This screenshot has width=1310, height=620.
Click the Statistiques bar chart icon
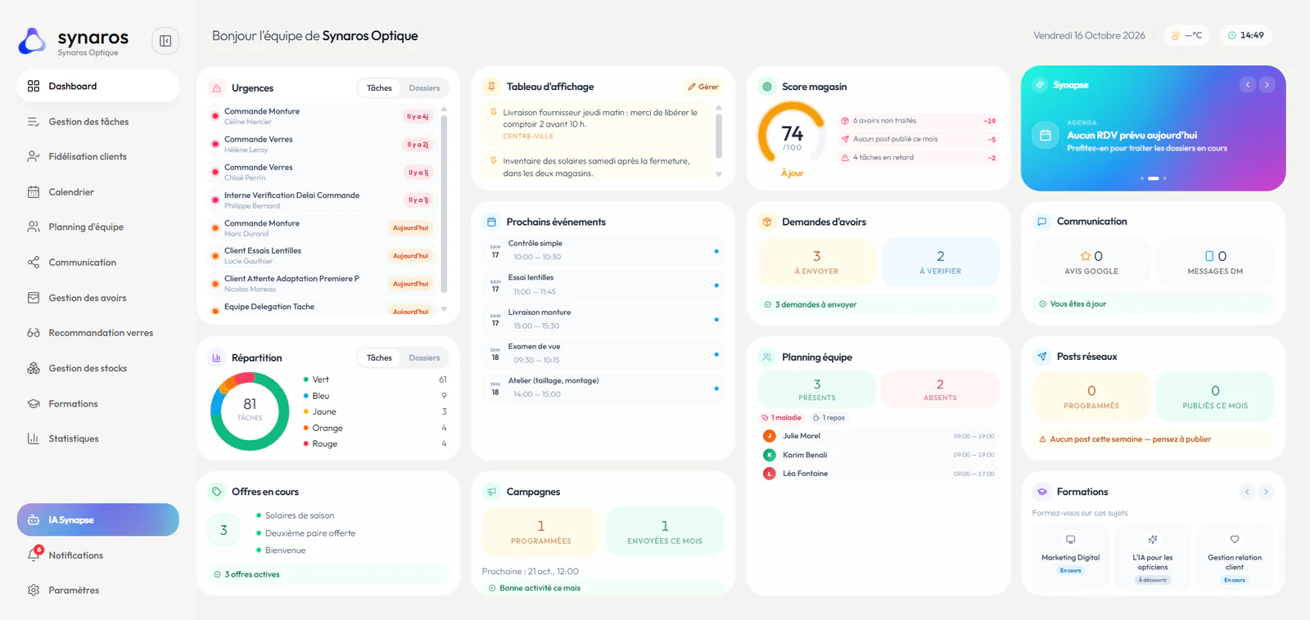click(34, 439)
